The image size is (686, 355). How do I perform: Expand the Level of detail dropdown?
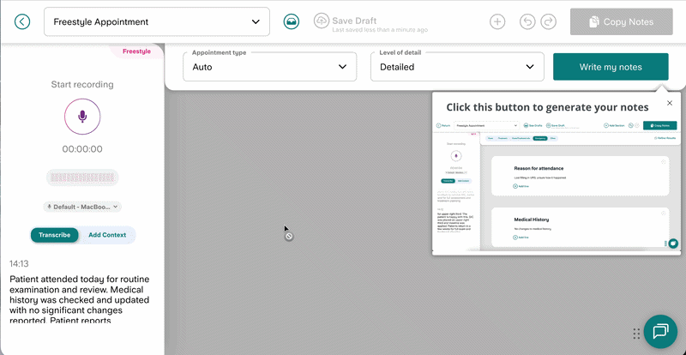[x=456, y=66]
